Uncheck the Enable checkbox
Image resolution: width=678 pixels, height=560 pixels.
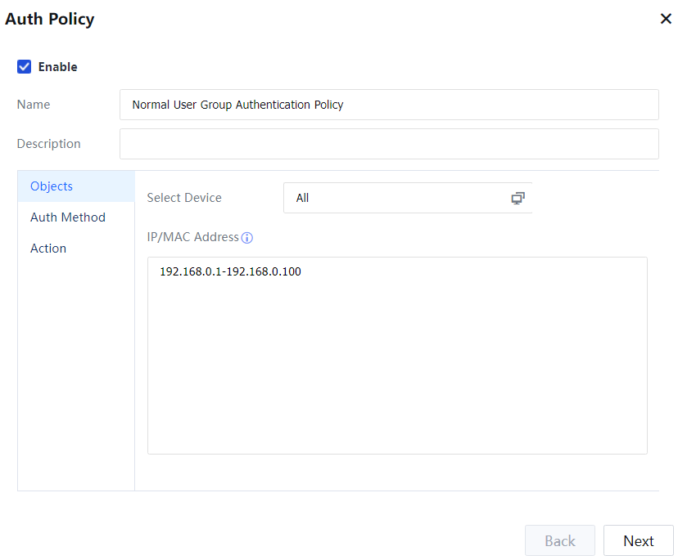(x=25, y=67)
